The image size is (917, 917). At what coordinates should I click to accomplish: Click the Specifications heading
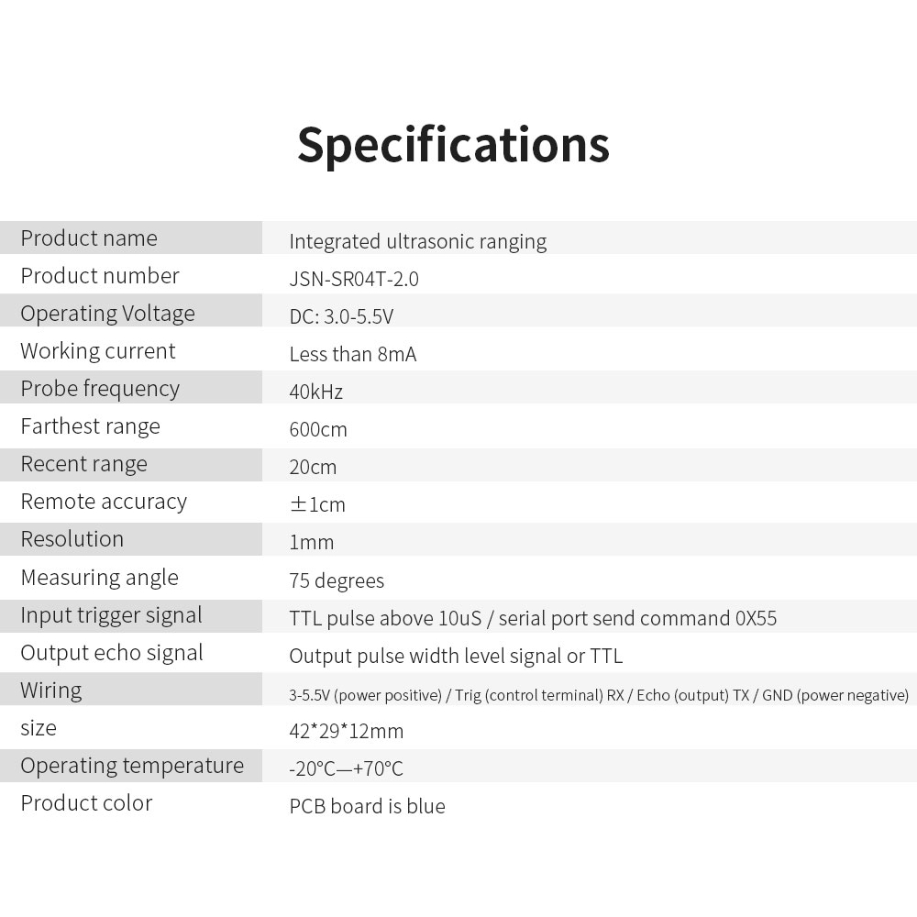click(453, 145)
